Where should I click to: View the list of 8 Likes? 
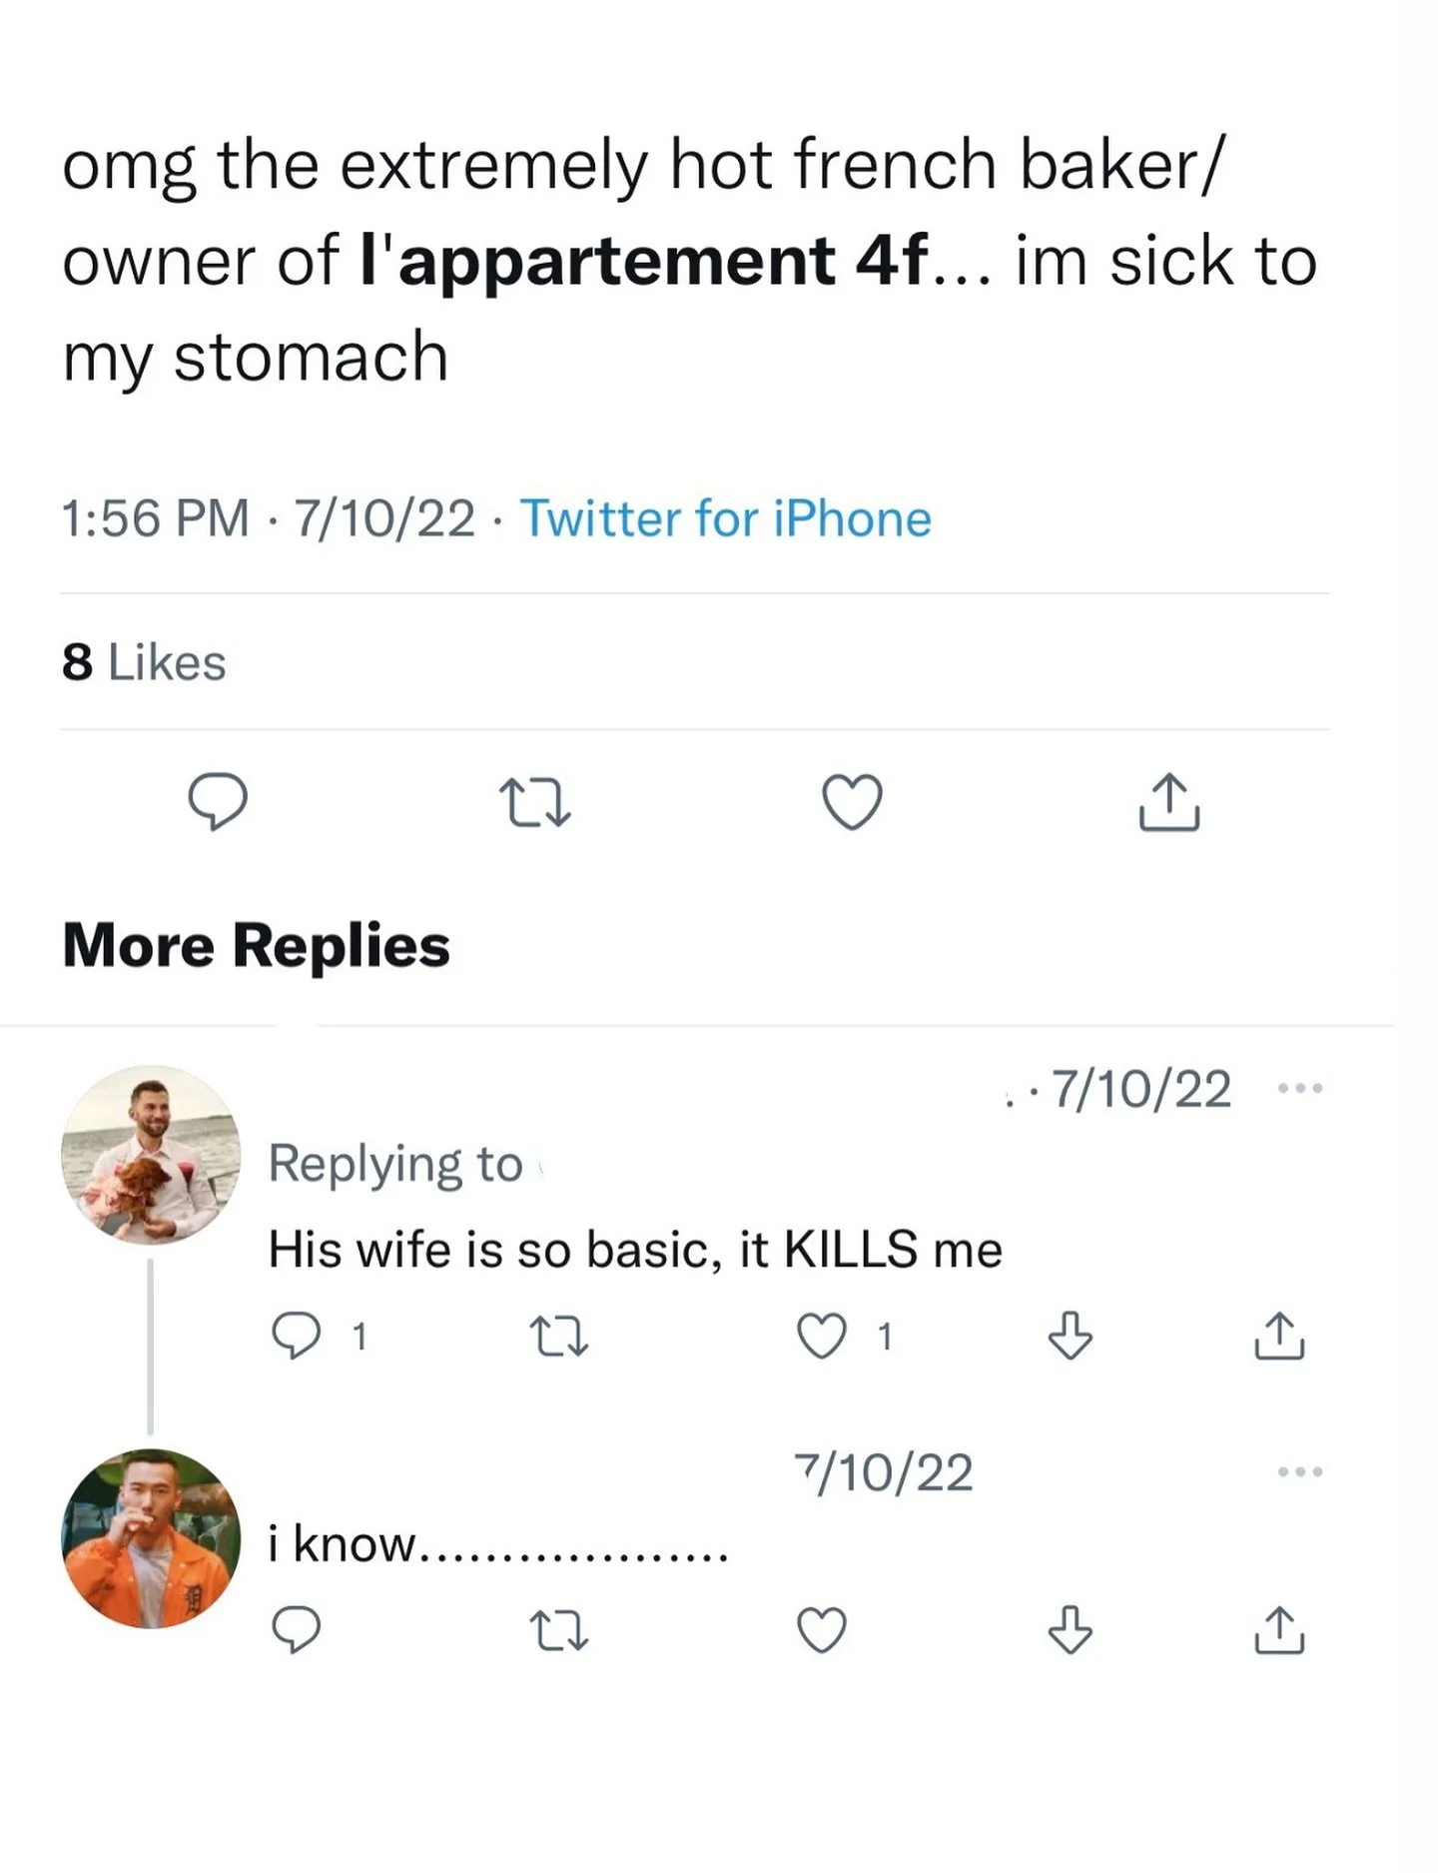(144, 662)
